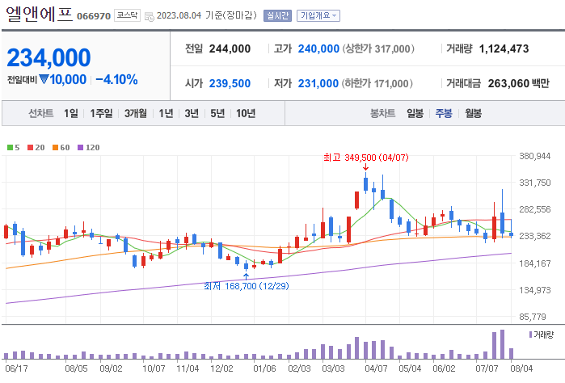Click the stock code 066970
The width and height of the screenshot is (565, 383).
tap(94, 17)
